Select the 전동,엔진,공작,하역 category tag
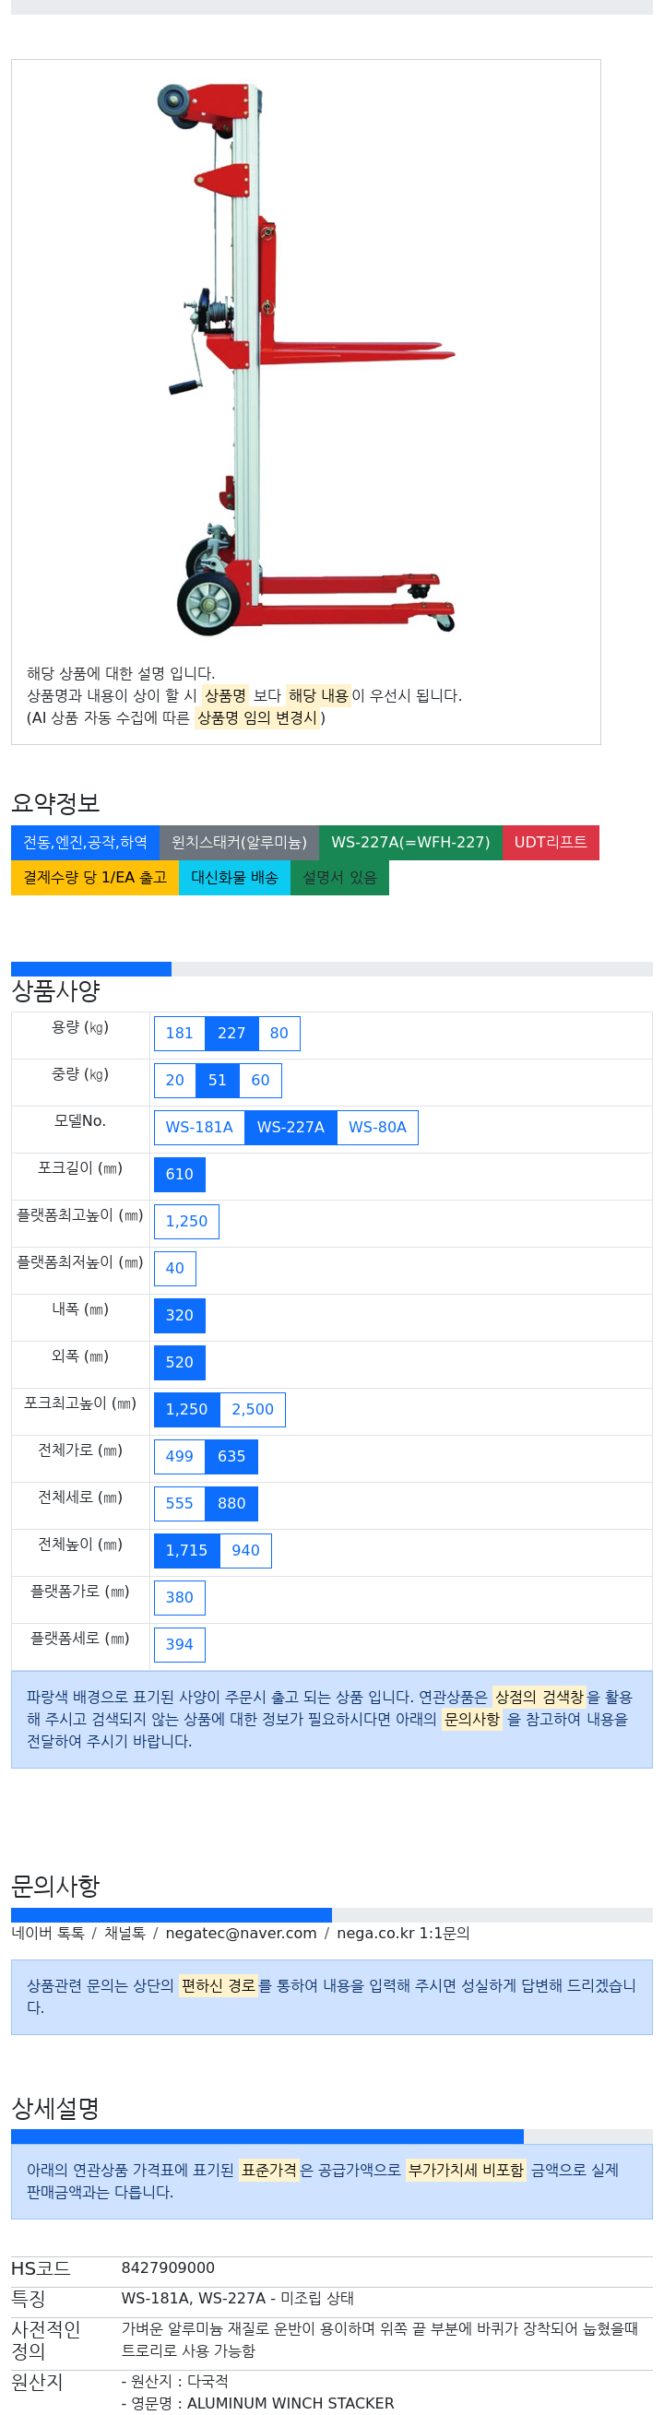 tap(86, 842)
